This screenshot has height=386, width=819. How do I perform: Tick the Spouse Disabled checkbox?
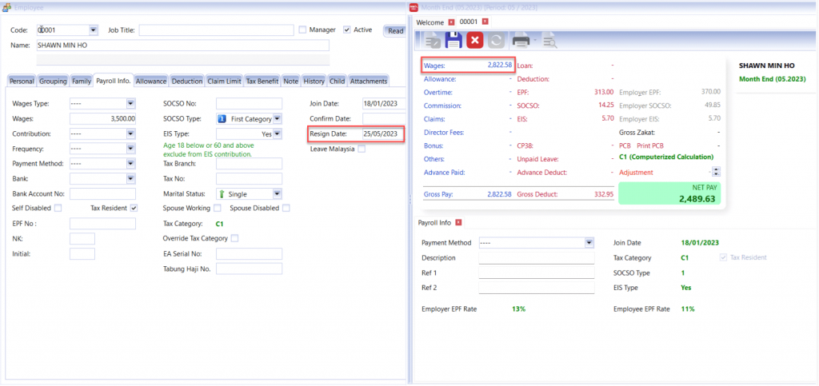[286, 208]
